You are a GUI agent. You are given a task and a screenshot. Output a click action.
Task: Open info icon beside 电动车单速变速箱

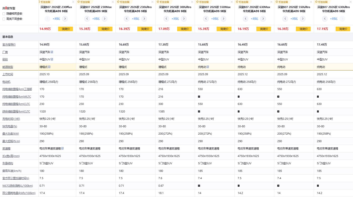[62, 148]
